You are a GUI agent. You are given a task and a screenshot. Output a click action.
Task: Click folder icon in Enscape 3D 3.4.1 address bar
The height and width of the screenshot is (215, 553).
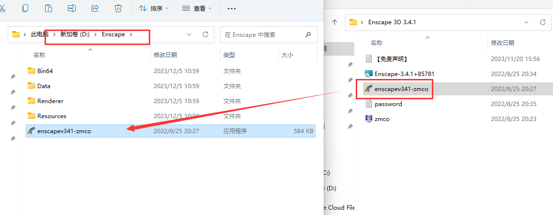pyautogui.click(x=353, y=22)
